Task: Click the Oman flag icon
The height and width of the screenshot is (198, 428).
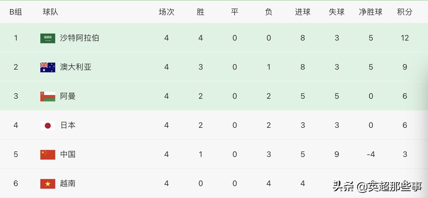Action: (48, 96)
